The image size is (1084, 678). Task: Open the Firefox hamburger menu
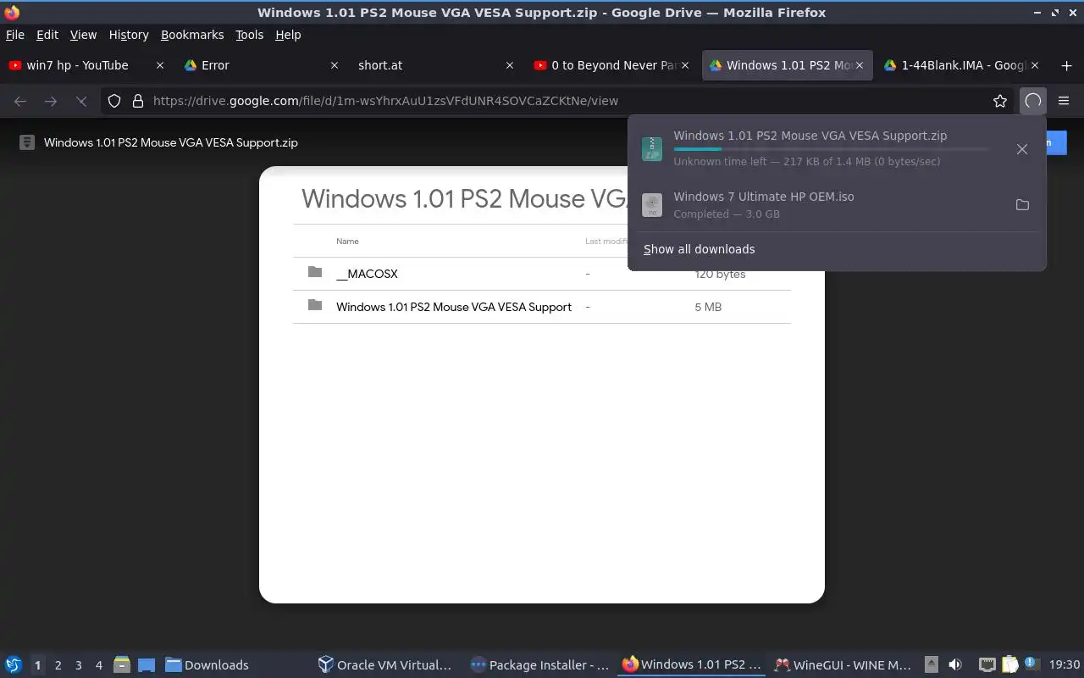point(1064,101)
